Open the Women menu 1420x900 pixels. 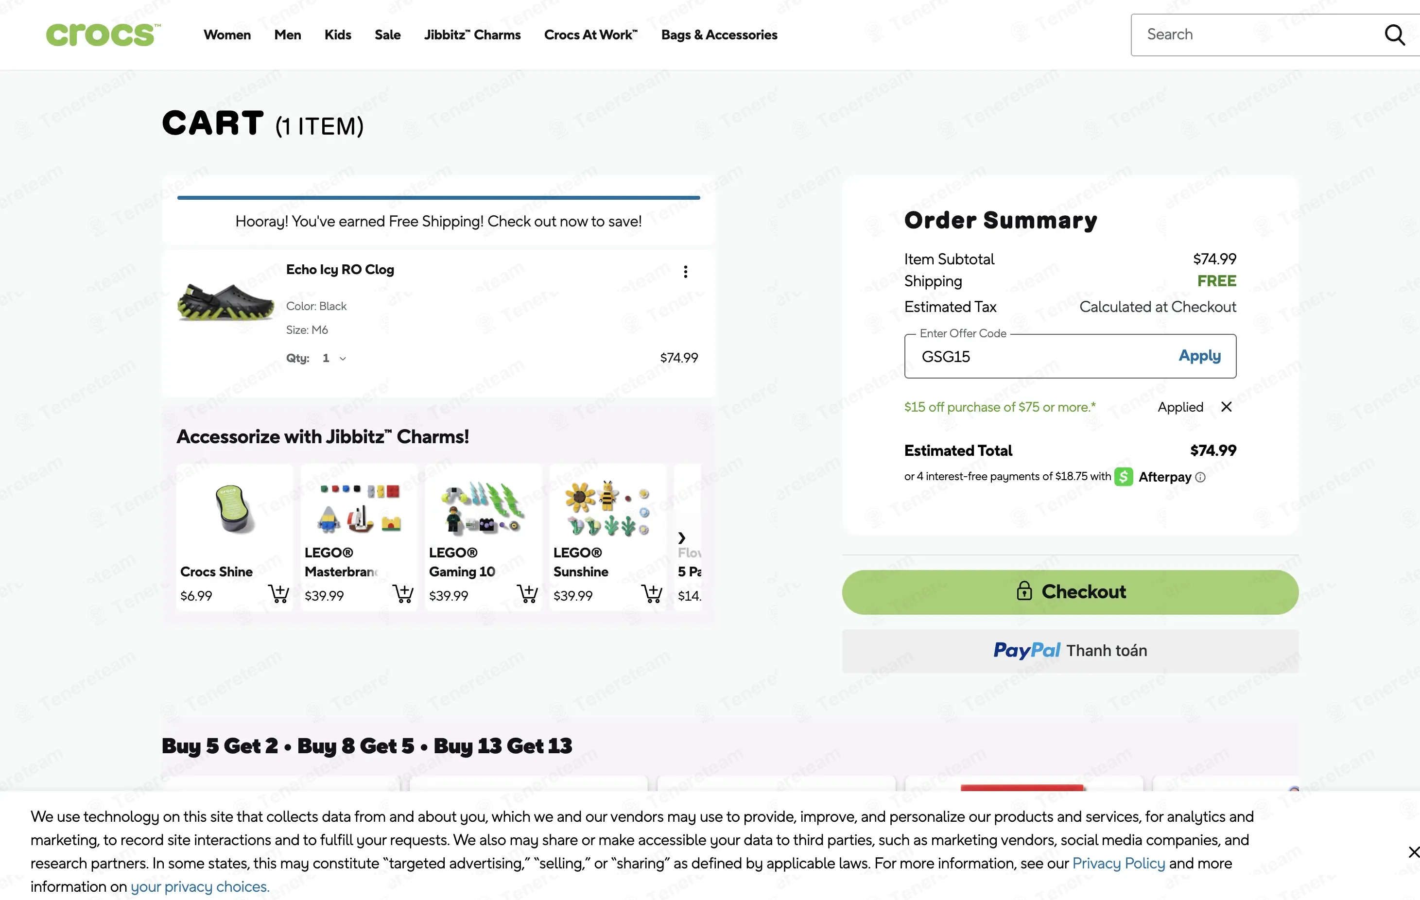click(227, 35)
